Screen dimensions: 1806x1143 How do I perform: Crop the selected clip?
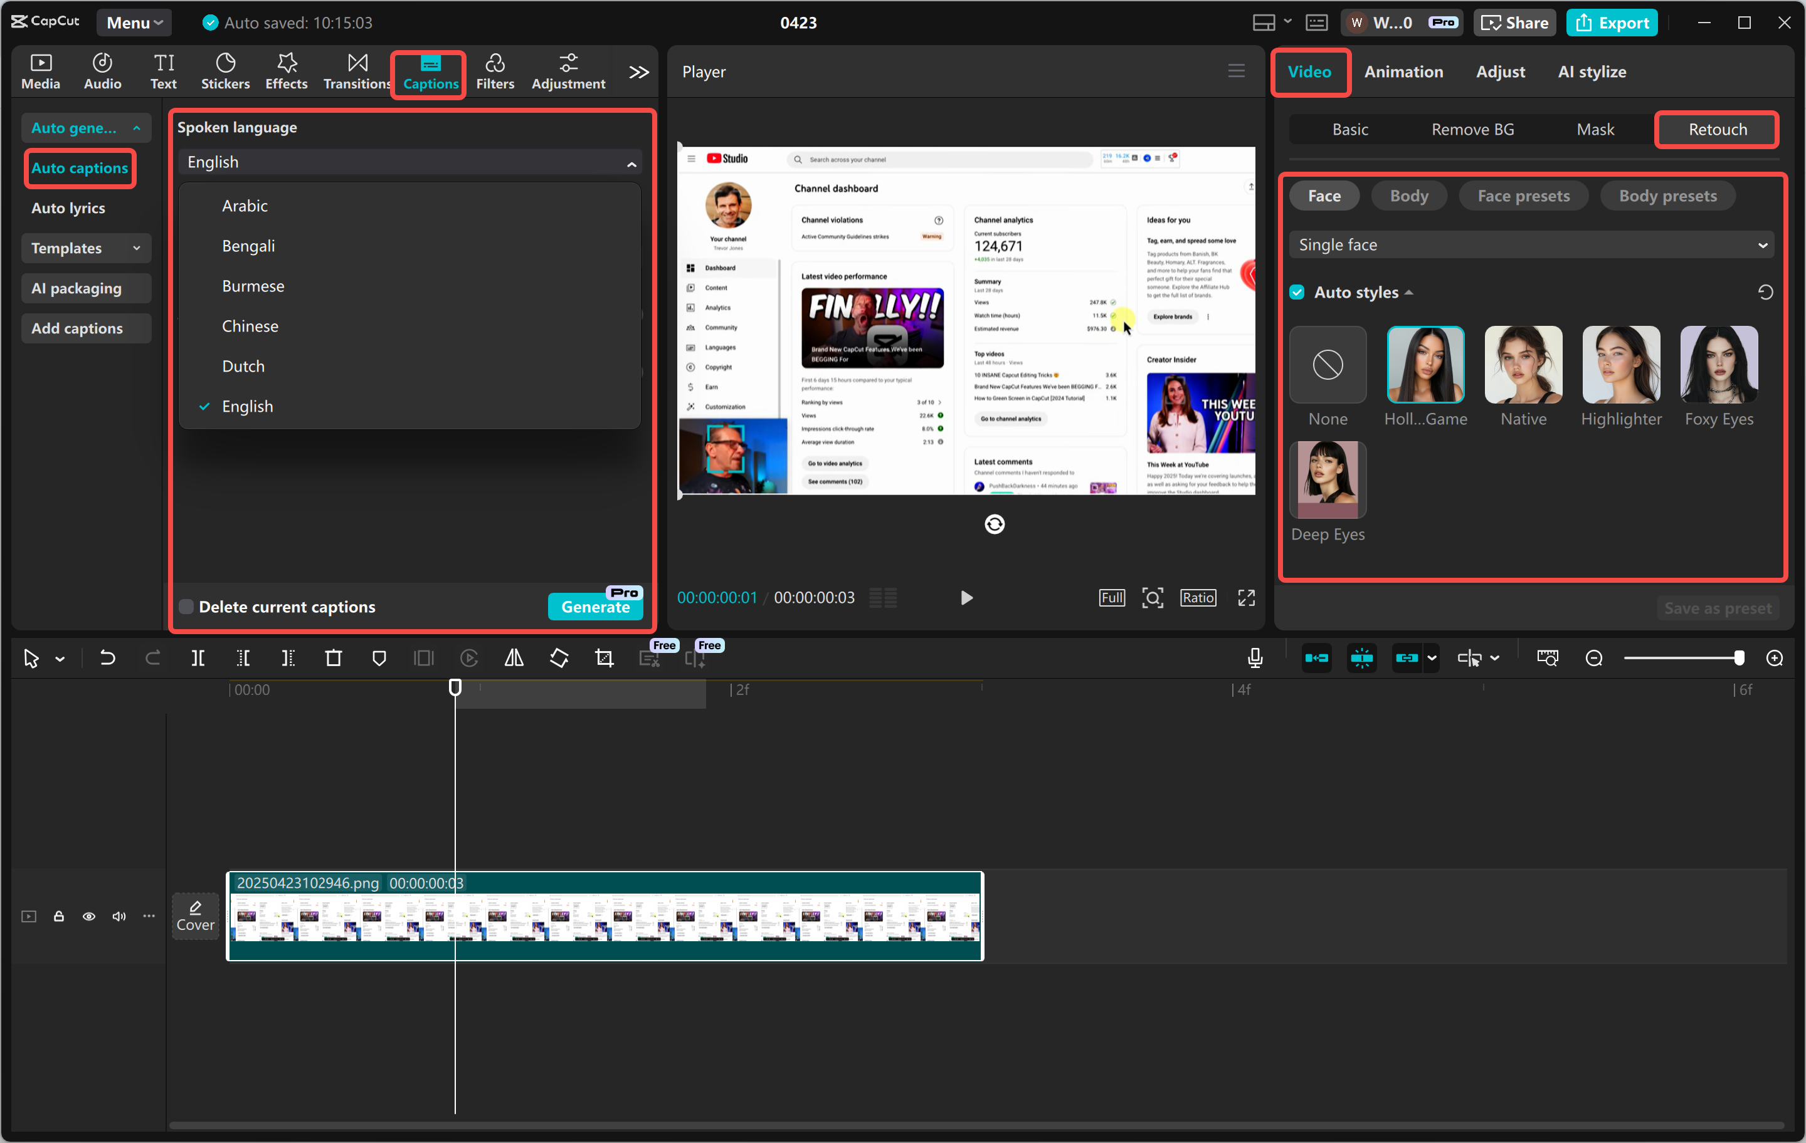(604, 658)
